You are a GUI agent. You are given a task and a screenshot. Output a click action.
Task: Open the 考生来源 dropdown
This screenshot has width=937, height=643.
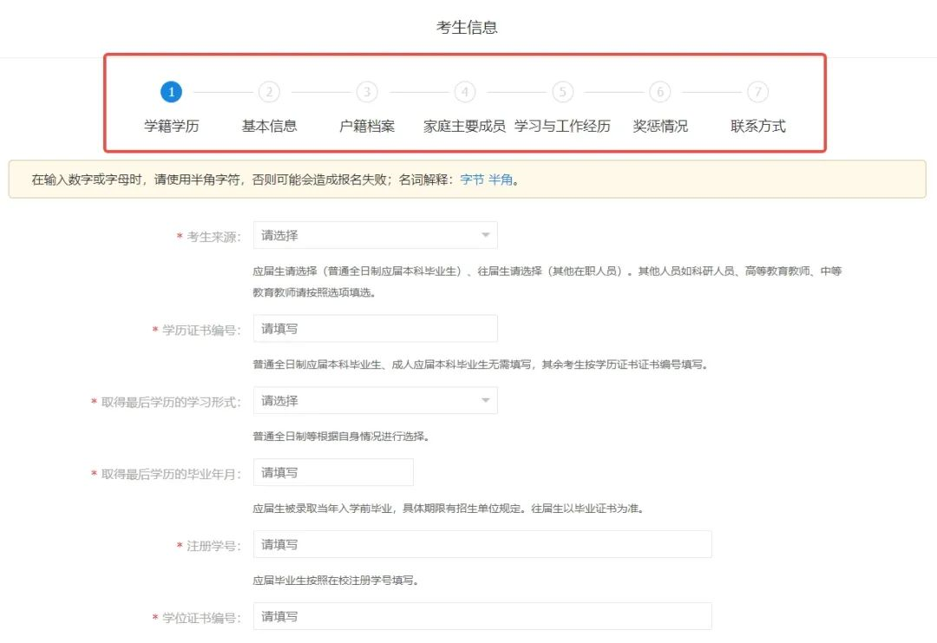[x=376, y=235]
